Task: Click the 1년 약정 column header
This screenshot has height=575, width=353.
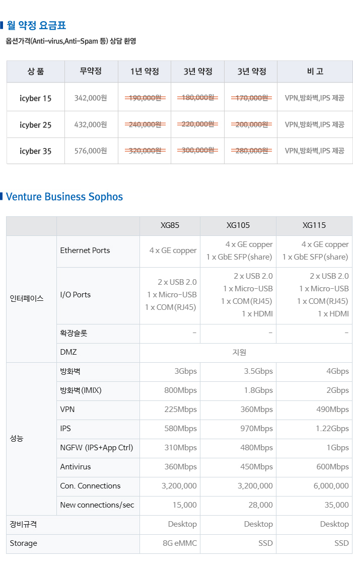Action: tap(145, 71)
